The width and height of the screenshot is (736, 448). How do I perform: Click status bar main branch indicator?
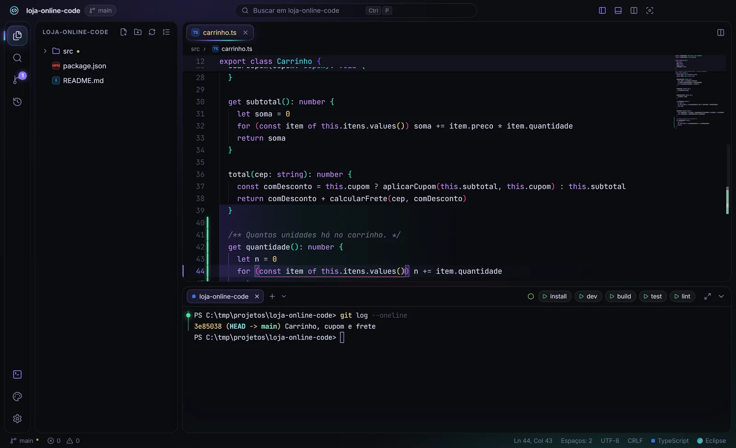[25, 441]
